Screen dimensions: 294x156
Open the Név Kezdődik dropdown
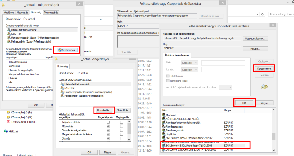pyautogui.click(x=189, y=62)
